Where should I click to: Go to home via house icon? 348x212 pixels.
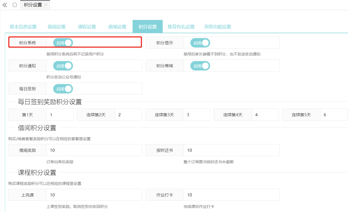[15, 5]
